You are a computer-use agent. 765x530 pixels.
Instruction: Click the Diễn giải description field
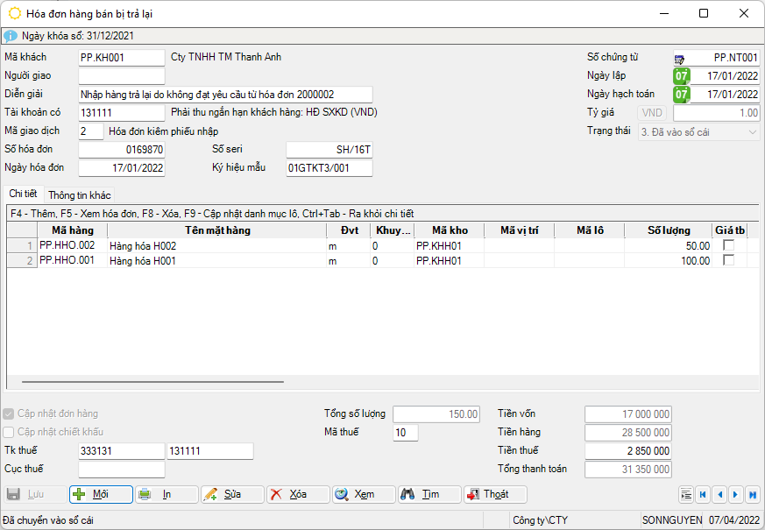tap(225, 95)
